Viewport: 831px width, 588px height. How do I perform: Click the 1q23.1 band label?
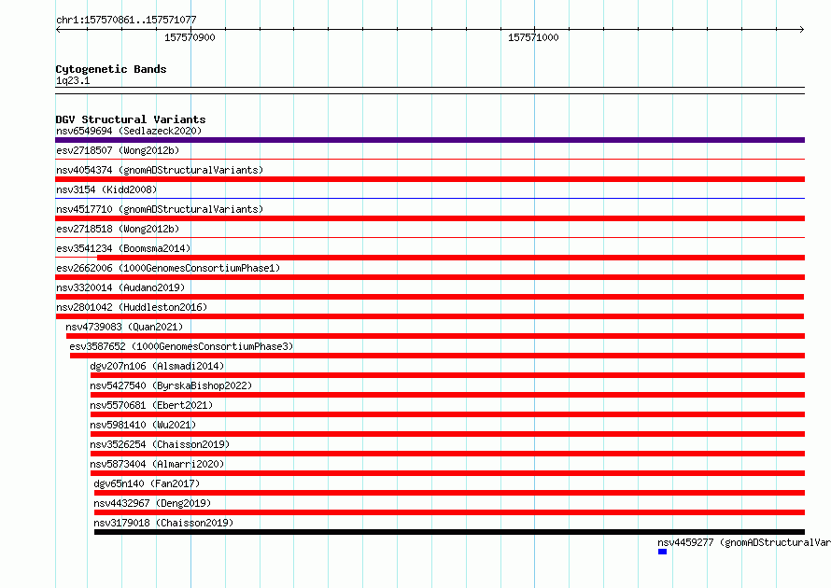(73, 80)
